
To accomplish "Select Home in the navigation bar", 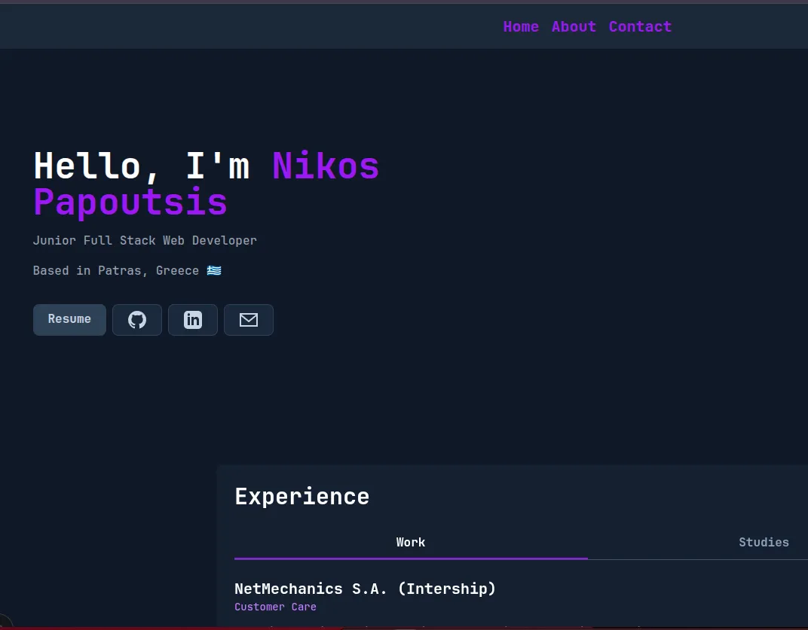I will tap(521, 26).
